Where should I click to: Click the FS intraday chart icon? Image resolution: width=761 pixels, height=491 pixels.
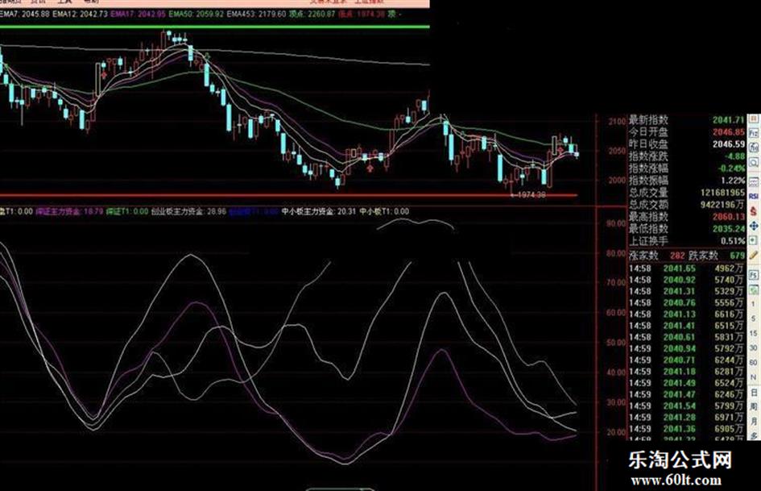(x=754, y=275)
